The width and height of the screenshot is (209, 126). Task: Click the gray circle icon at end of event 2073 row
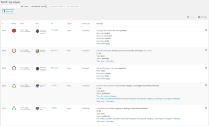point(206,50)
